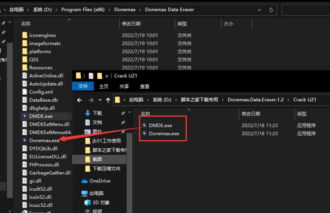
Task: Select the AutoUpdate.dll file icon
Action: tap(25, 84)
